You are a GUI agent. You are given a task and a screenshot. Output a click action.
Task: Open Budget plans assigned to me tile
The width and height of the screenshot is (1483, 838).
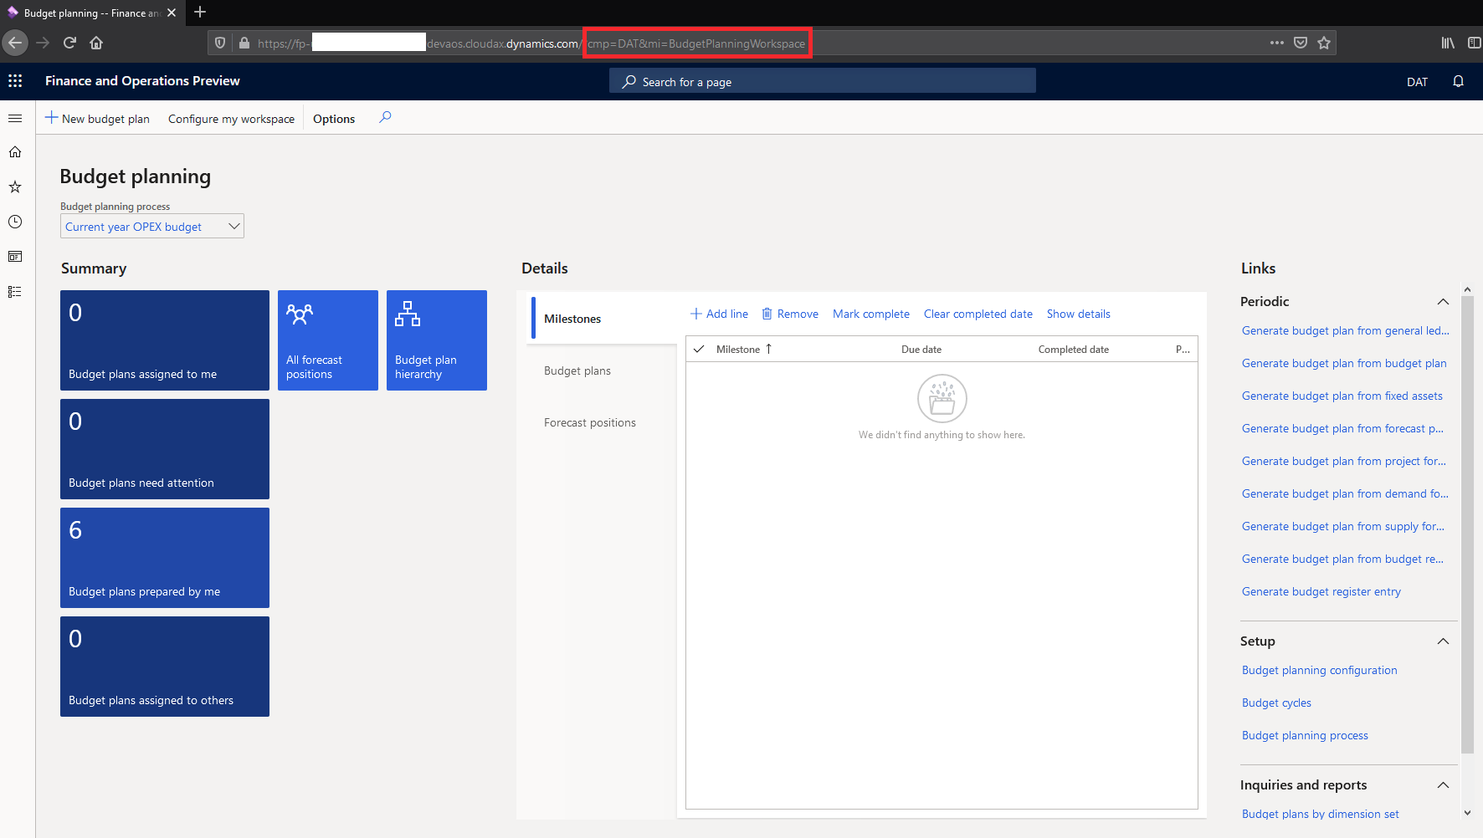(x=165, y=340)
